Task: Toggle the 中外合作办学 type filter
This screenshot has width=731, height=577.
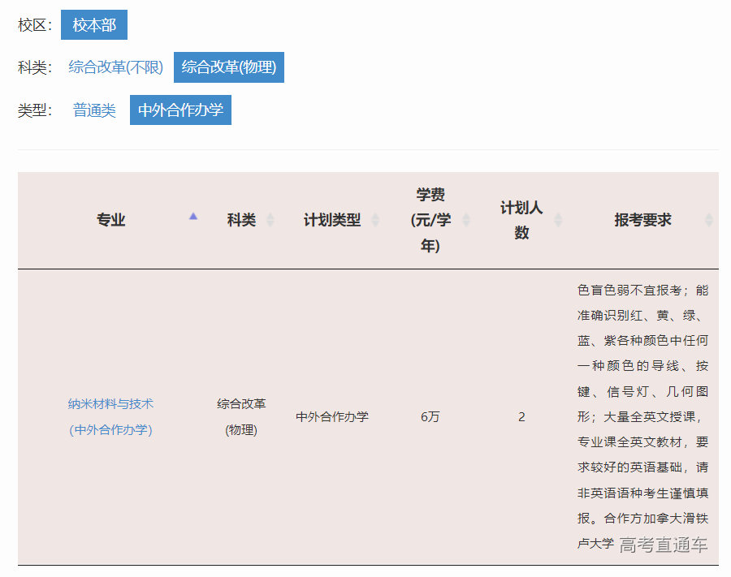Action: tap(180, 109)
